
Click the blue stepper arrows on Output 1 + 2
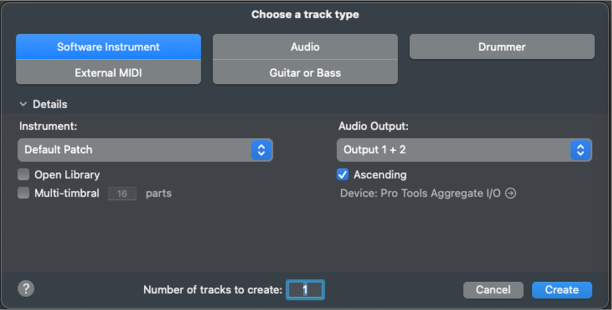point(580,150)
